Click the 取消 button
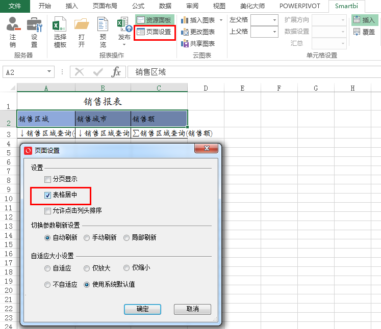The image size is (381, 329). (x=192, y=309)
